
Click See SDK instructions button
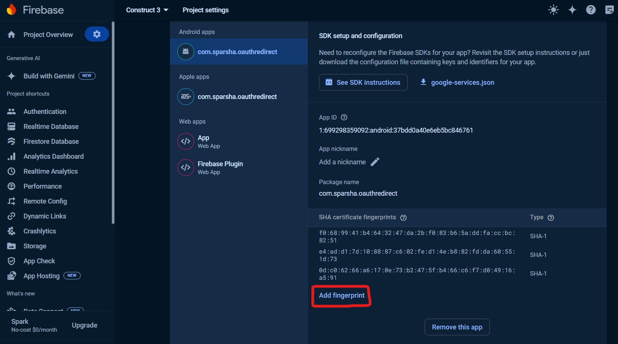(363, 82)
